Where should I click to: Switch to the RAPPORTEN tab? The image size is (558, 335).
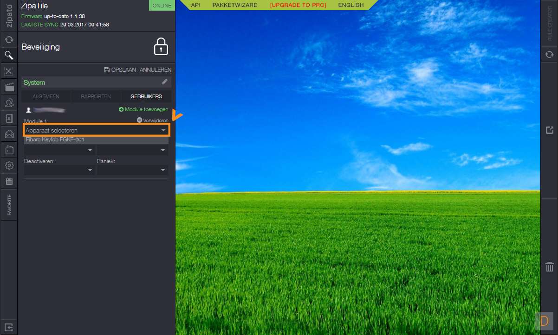(96, 96)
